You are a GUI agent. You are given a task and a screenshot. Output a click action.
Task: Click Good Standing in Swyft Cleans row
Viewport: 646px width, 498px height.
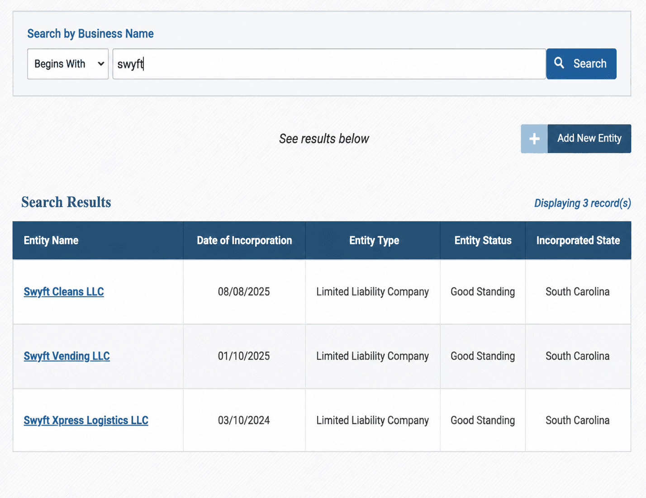tap(483, 292)
